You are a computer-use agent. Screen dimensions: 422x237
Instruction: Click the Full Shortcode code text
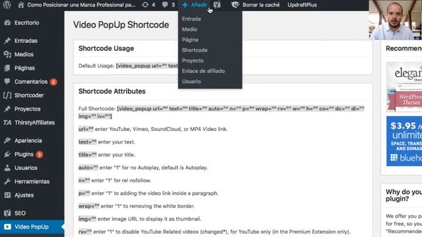click(222, 113)
